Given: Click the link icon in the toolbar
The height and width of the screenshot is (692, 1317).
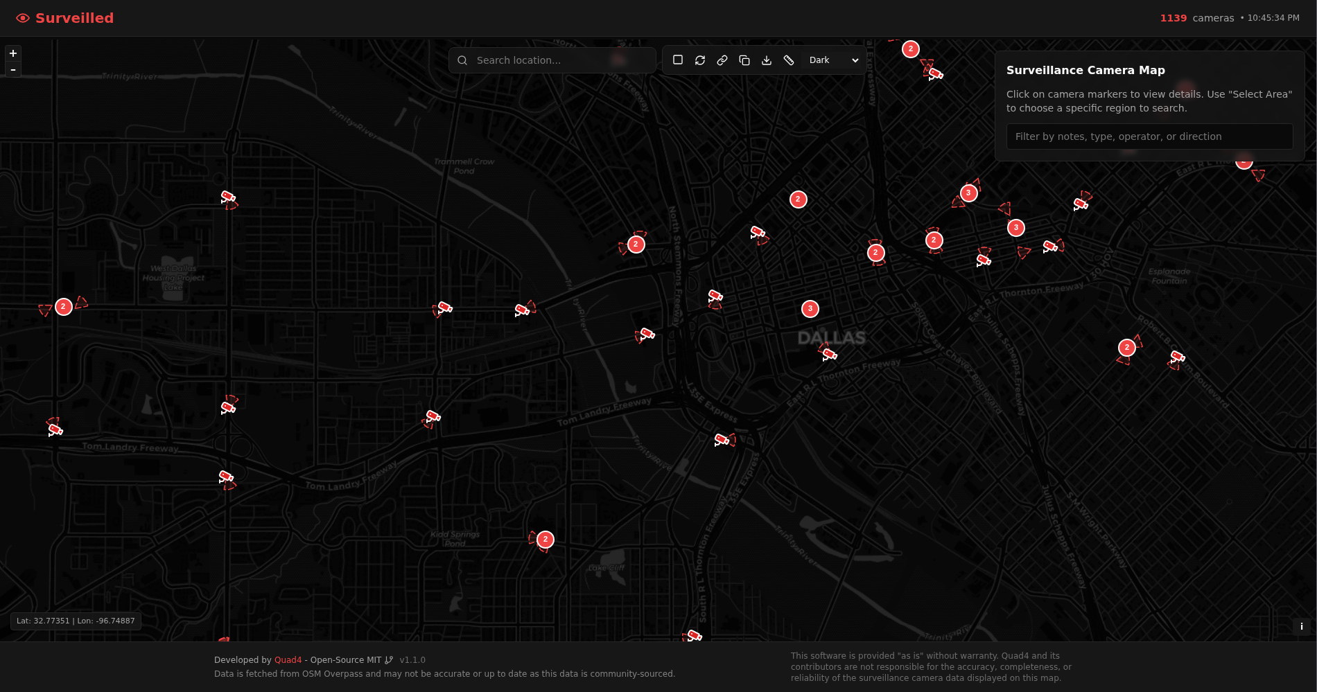Looking at the screenshot, I should point(722,60).
